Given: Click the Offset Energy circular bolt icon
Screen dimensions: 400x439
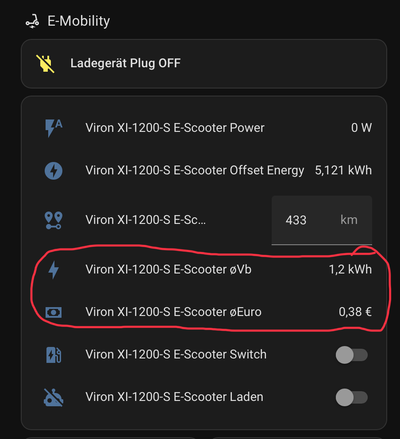Looking at the screenshot, I should (x=54, y=170).
